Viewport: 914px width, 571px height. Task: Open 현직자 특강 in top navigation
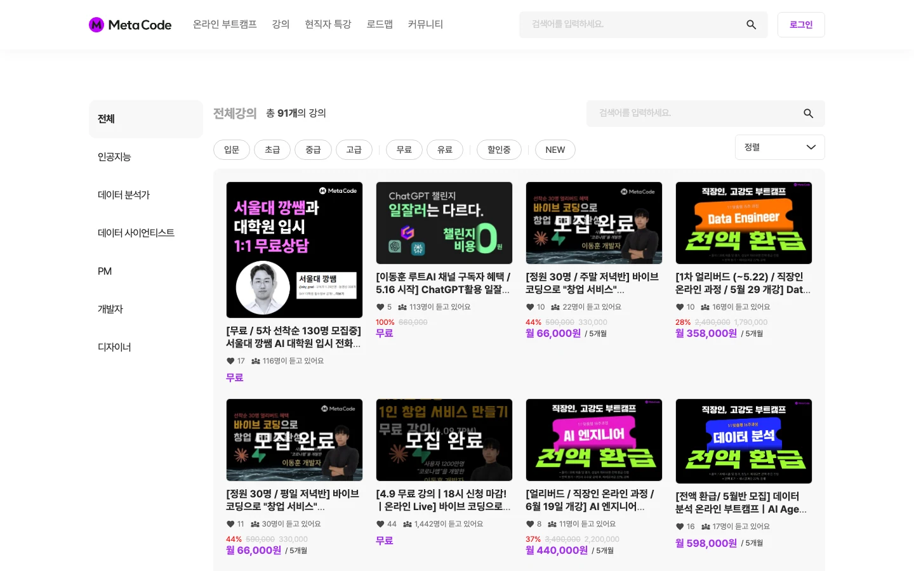[328, 24]
